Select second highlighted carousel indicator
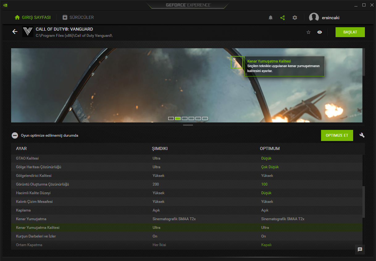The image size is (376, 261). (178, 118)
